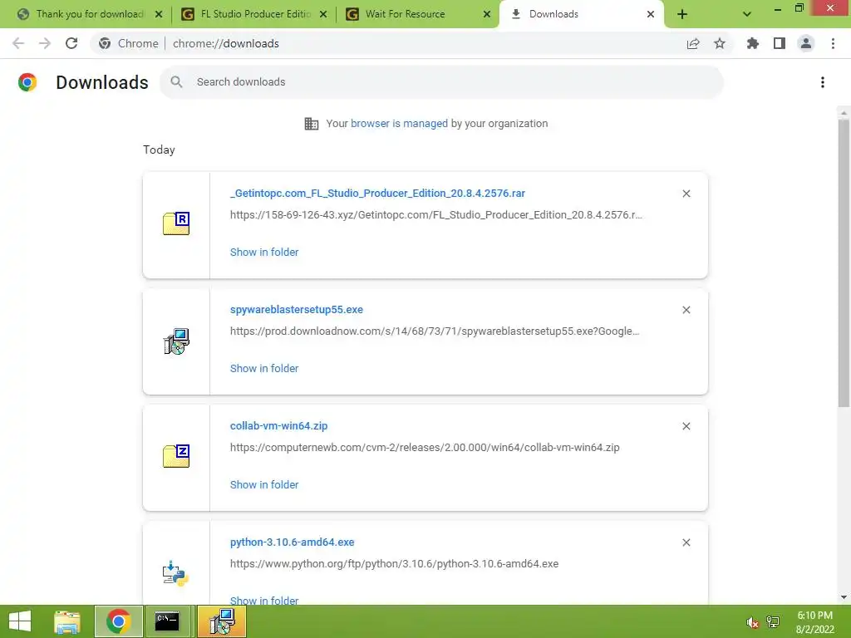Click the browser forward arrow
This screenshot has height=638, width=851.
[45, 43]
